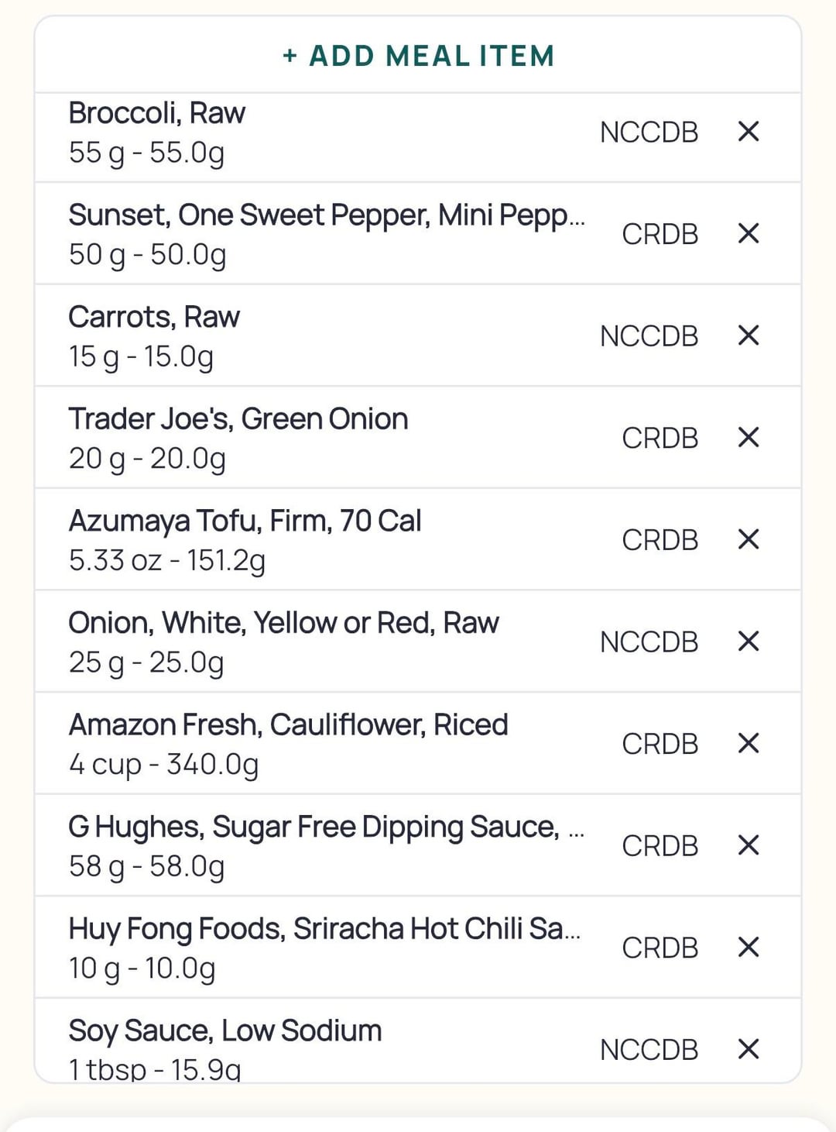The image size is (836, 1132).
Task: Remove the Azumaya Tofu item
Action: coord(748,539)
